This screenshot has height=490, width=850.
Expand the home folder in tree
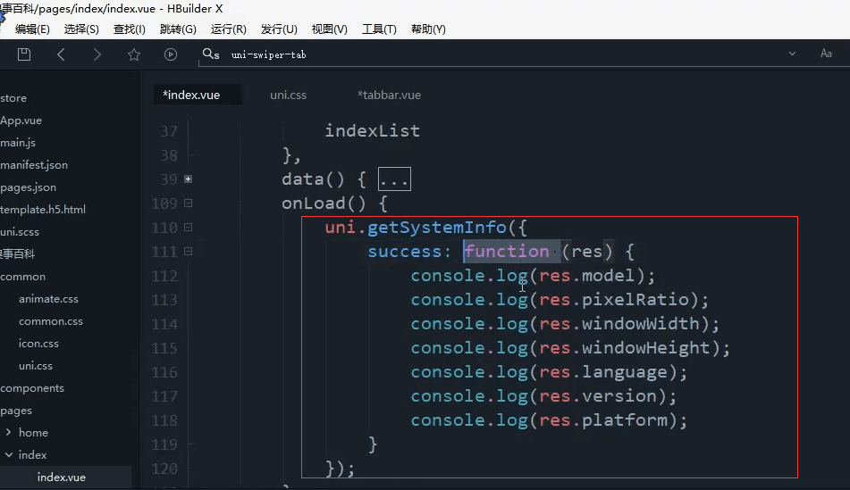[8, 432]
